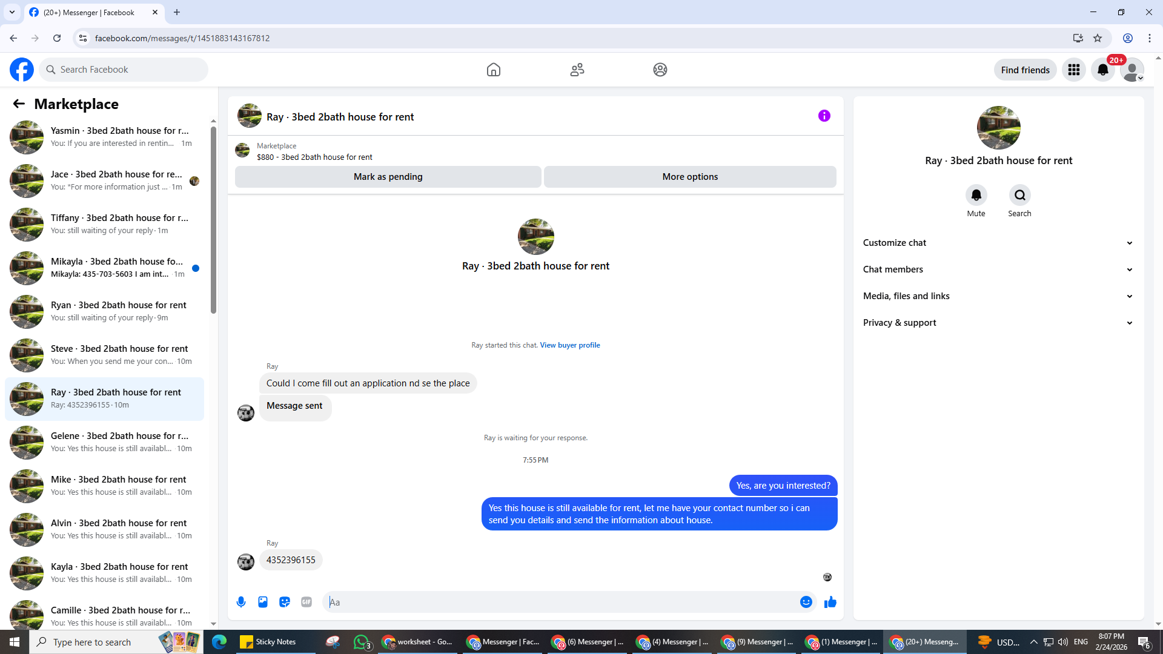
Task: Open View buyer profile link
Action: [569, 345]
